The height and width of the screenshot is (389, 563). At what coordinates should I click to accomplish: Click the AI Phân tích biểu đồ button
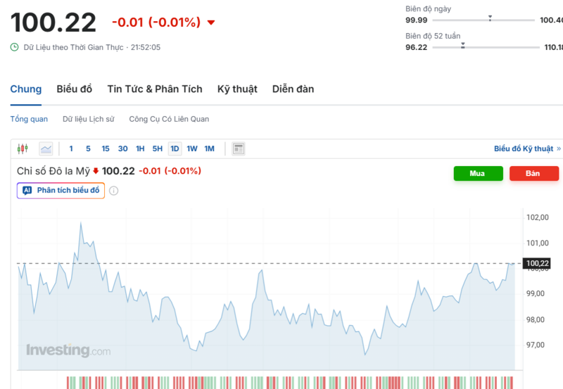[61, 191]
